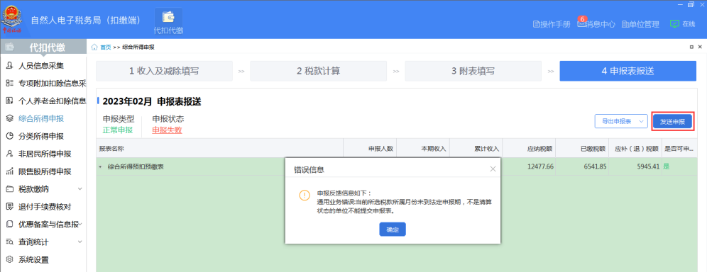Click 发送申报 button
The width and height of the screenshot is (707, 272).
click(673, 121)
